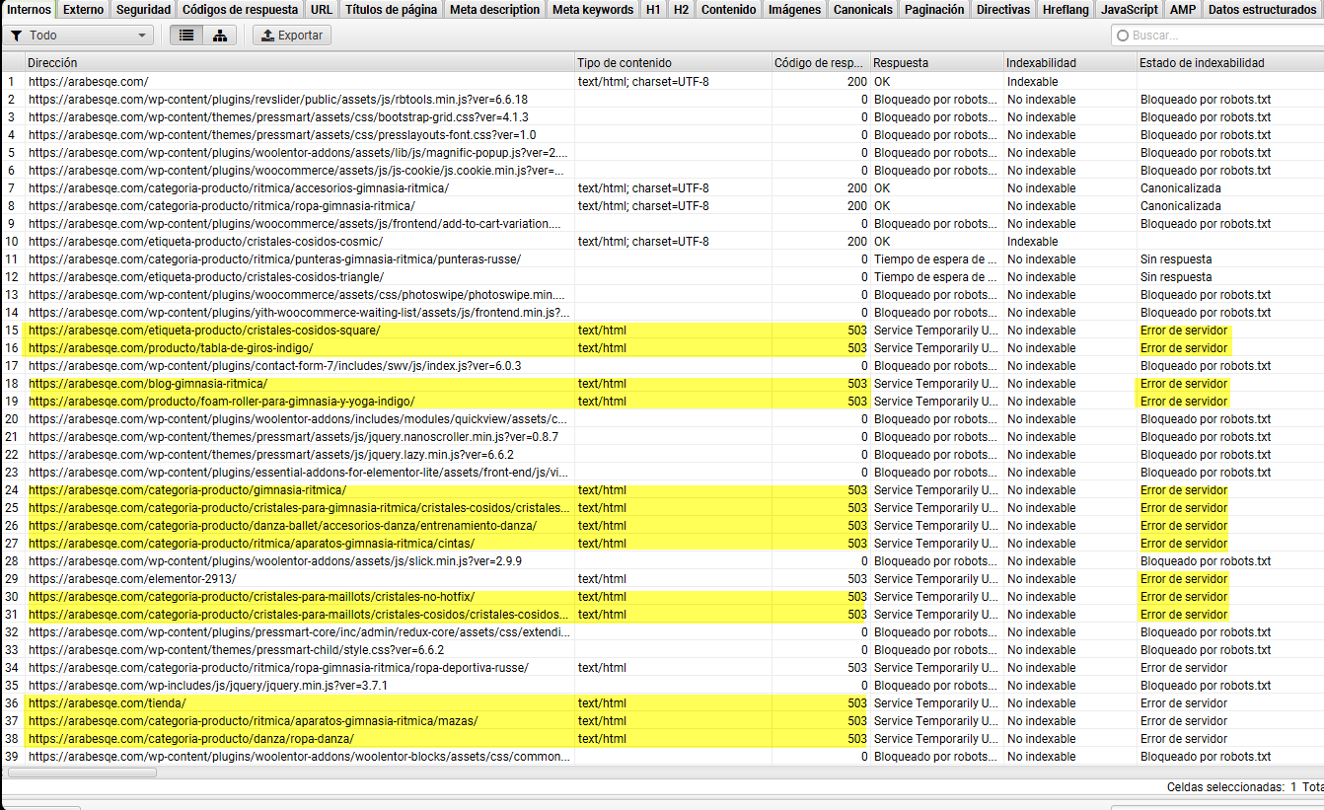
Task: Select cristales-cosidos-triangle URL row
Action: coord(206,277)
